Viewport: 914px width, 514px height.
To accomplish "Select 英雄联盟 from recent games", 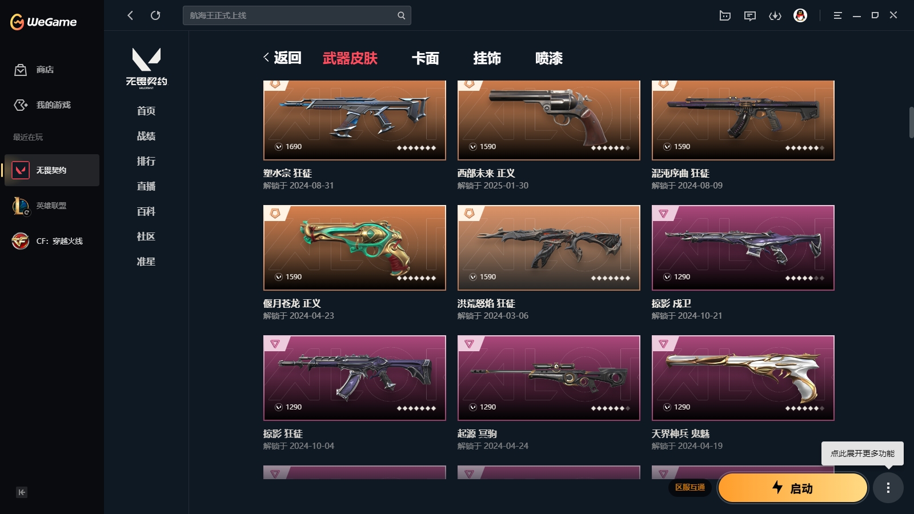I will [51, 206].
